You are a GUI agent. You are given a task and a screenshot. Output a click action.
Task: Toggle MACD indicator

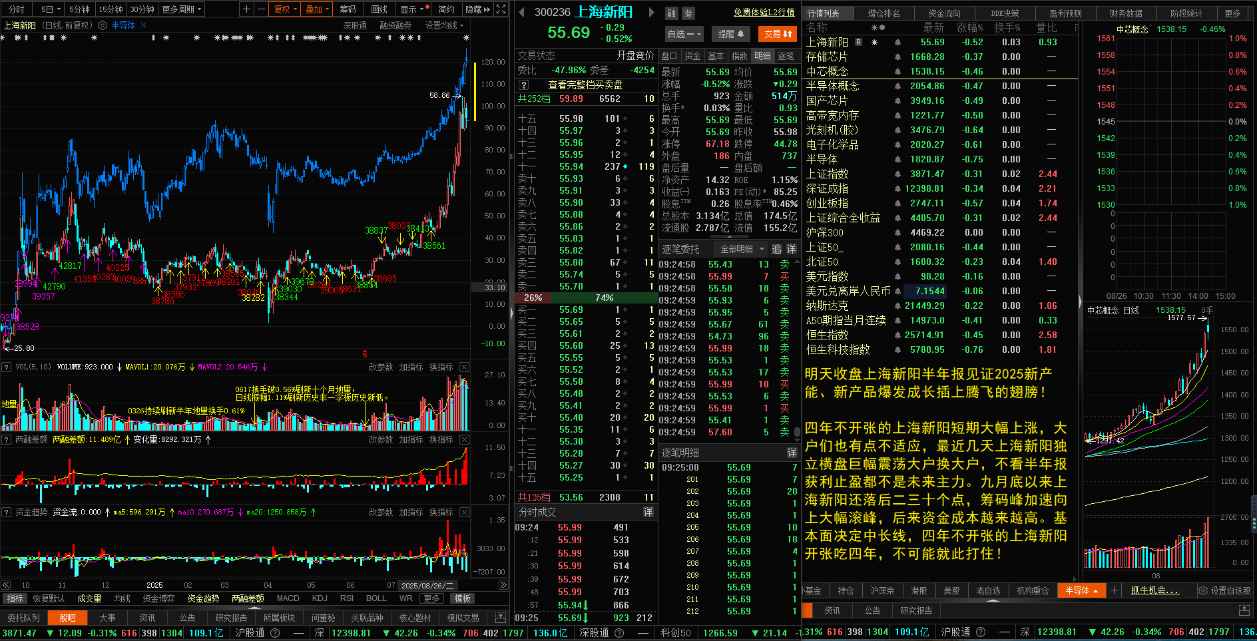click(288, 598)
